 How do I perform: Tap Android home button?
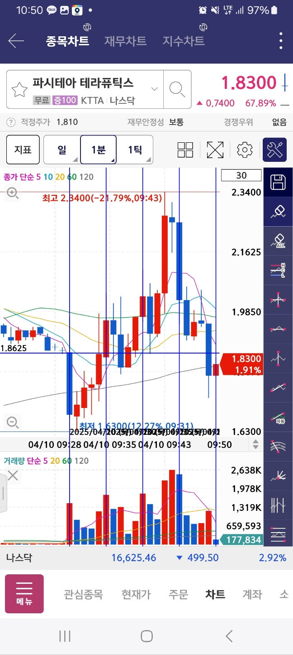coord(146,636)
